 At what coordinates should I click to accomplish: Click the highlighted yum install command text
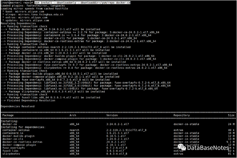[82, 2]
